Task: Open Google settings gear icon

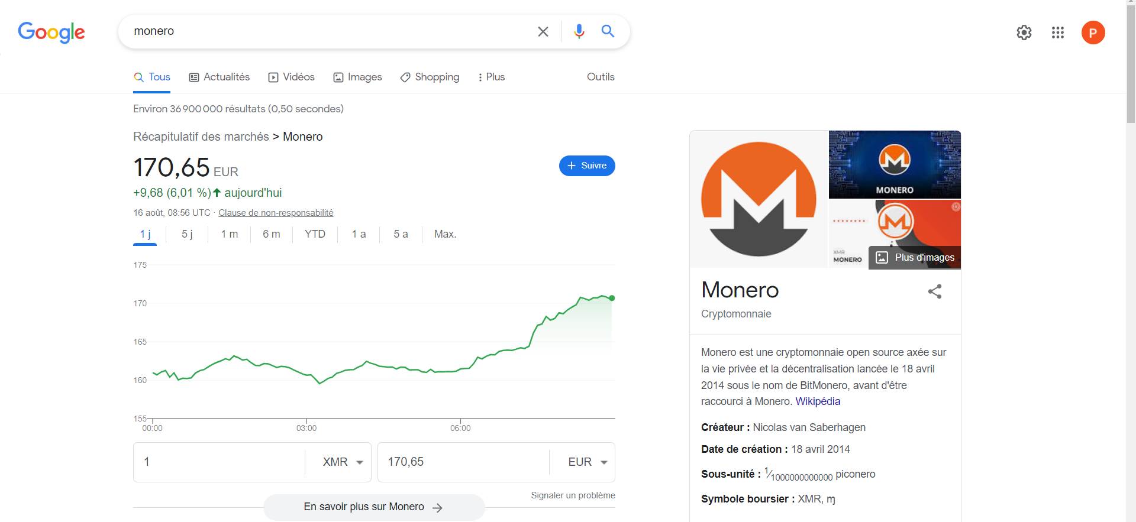Action: [x=1024, y=33]
